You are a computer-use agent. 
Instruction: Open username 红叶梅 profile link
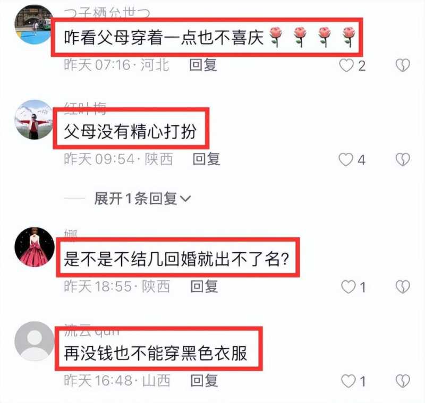tap(85, 108)
